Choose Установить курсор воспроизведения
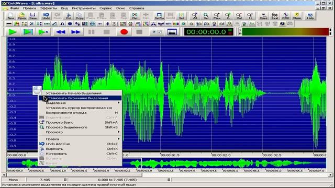Screen dimensions: 335x188 coord(80,108)
